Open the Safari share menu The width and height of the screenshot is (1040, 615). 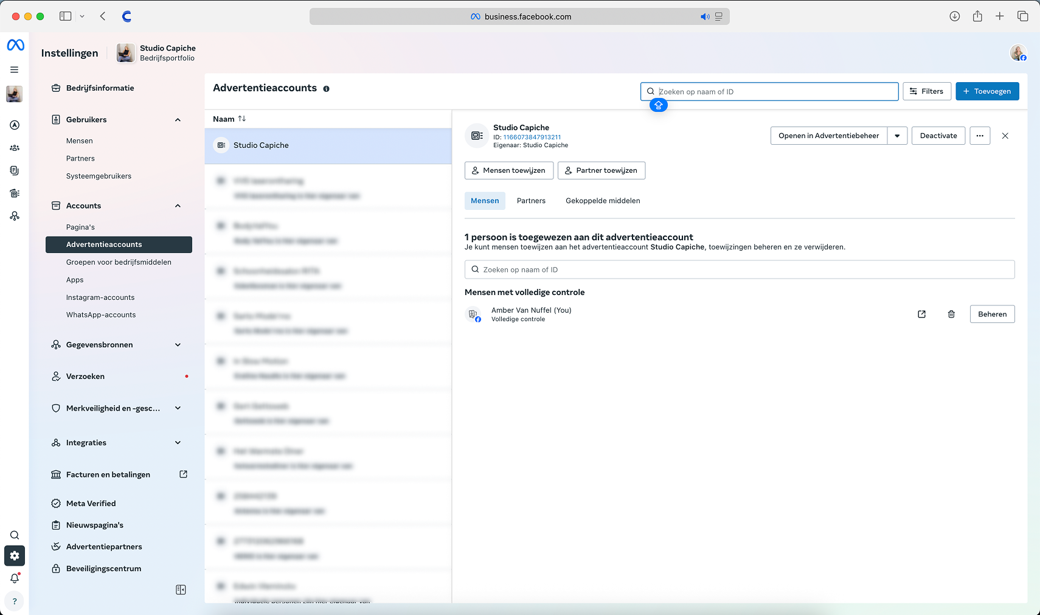977,16
